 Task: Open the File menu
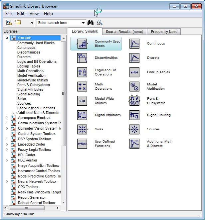point(8,14)
